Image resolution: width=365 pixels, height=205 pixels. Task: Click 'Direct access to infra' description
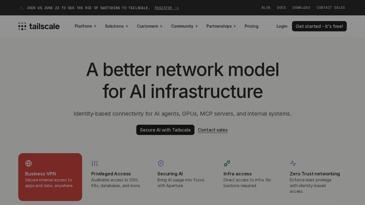247,183
